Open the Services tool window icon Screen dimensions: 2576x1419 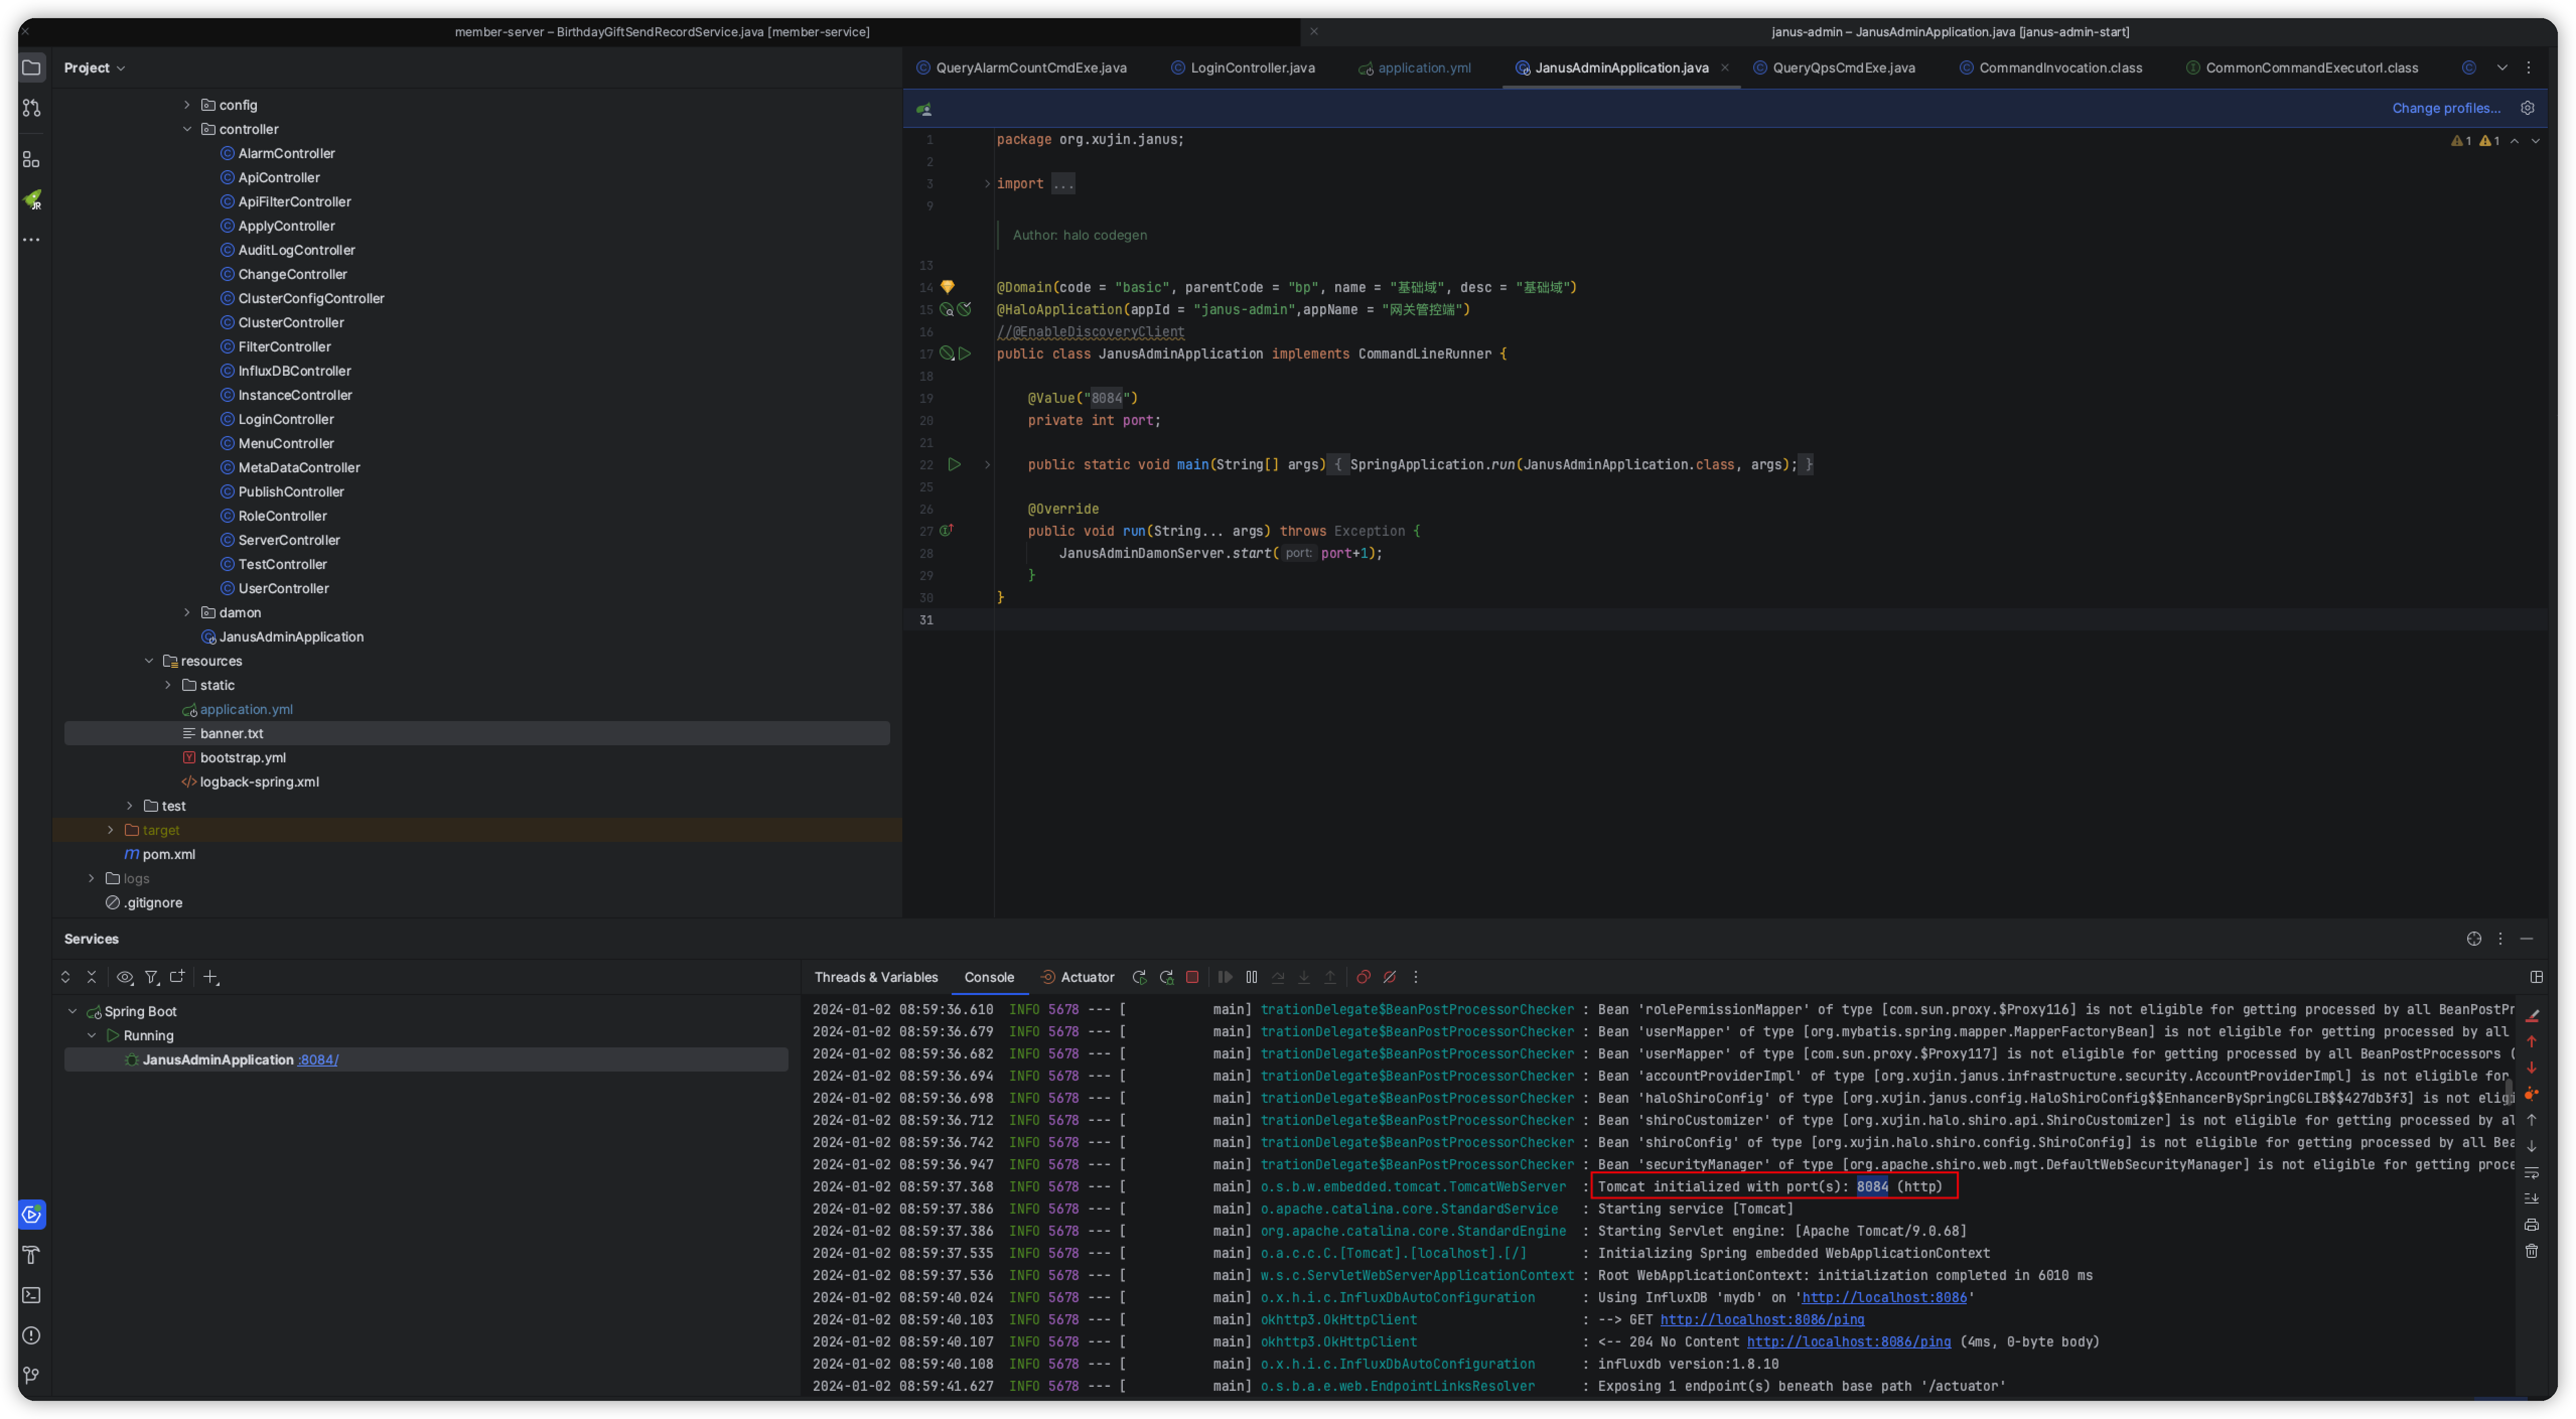pyautogui.click(x=32, y=1214)
